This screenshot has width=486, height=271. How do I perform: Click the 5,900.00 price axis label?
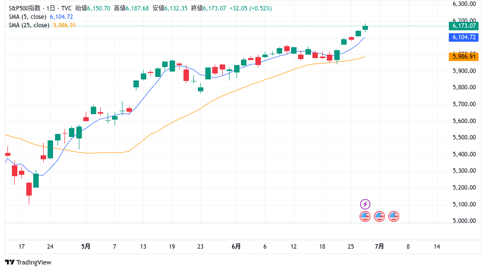click(x=464, y=71)
